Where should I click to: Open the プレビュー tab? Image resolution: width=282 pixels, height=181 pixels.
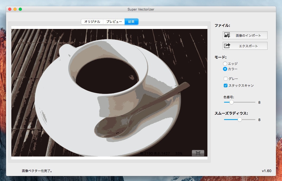(114, 22)
